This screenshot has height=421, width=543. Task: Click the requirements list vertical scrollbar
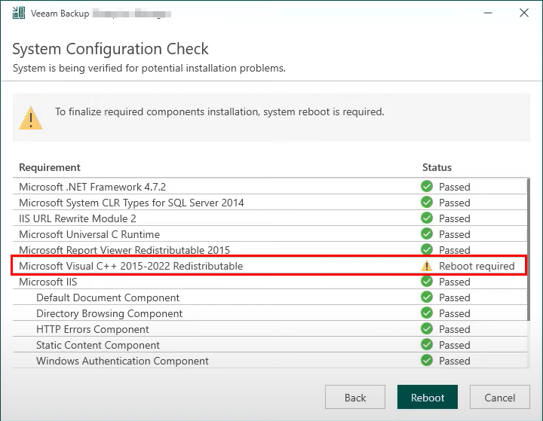coord(529,249)
